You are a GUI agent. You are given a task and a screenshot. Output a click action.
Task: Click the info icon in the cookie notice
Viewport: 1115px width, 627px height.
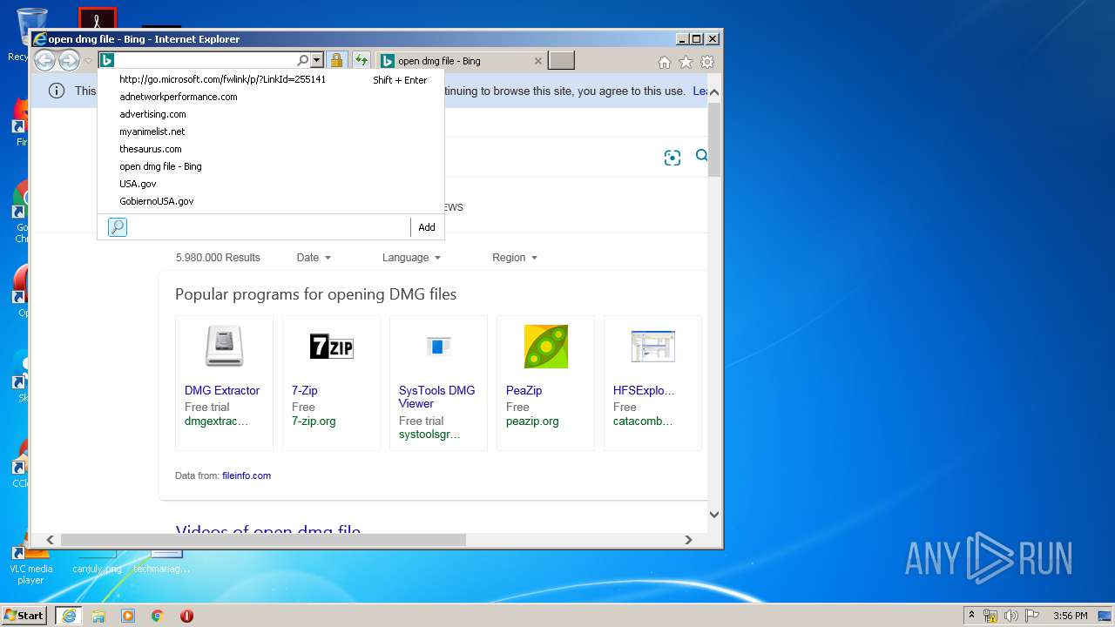(57, 91)
